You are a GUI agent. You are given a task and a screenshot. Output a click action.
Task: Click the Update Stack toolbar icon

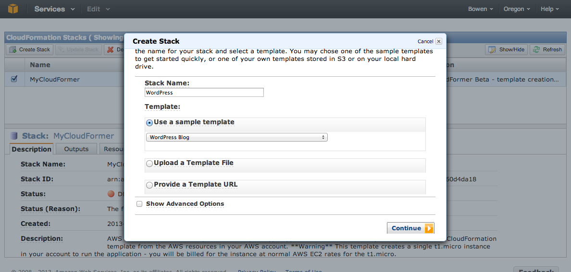tap(62, 49)
